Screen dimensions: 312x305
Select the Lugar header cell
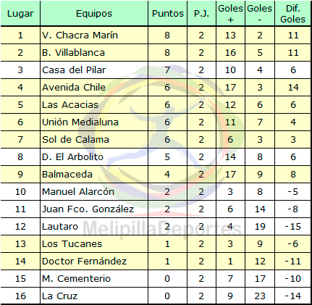(x=20, y=14)
